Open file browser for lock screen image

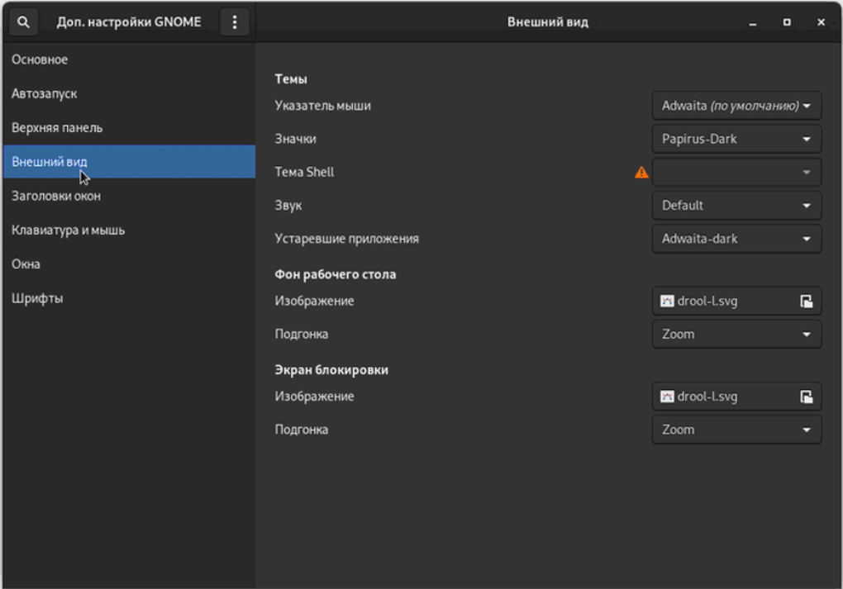[807, 396]
